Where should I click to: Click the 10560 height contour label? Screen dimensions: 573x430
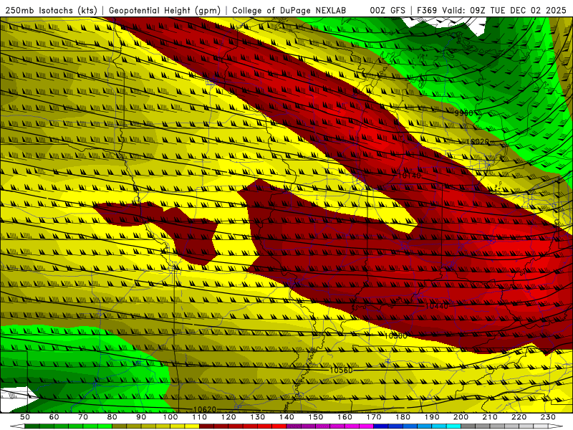click(342, 371)
